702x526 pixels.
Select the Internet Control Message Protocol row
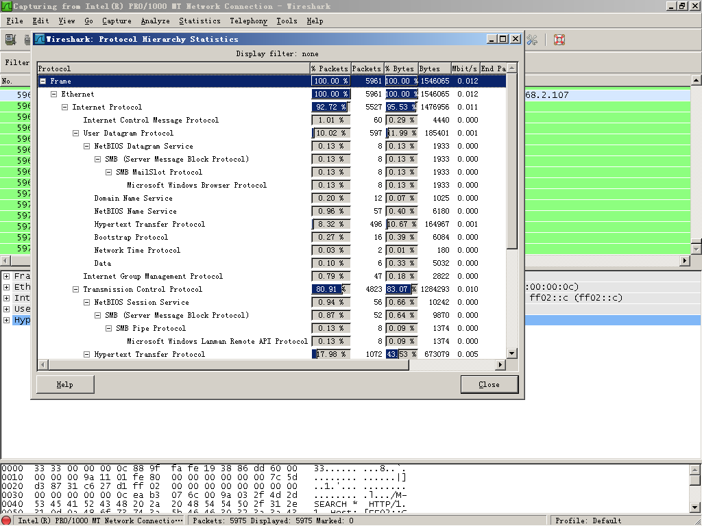click(x=271, y=121)
